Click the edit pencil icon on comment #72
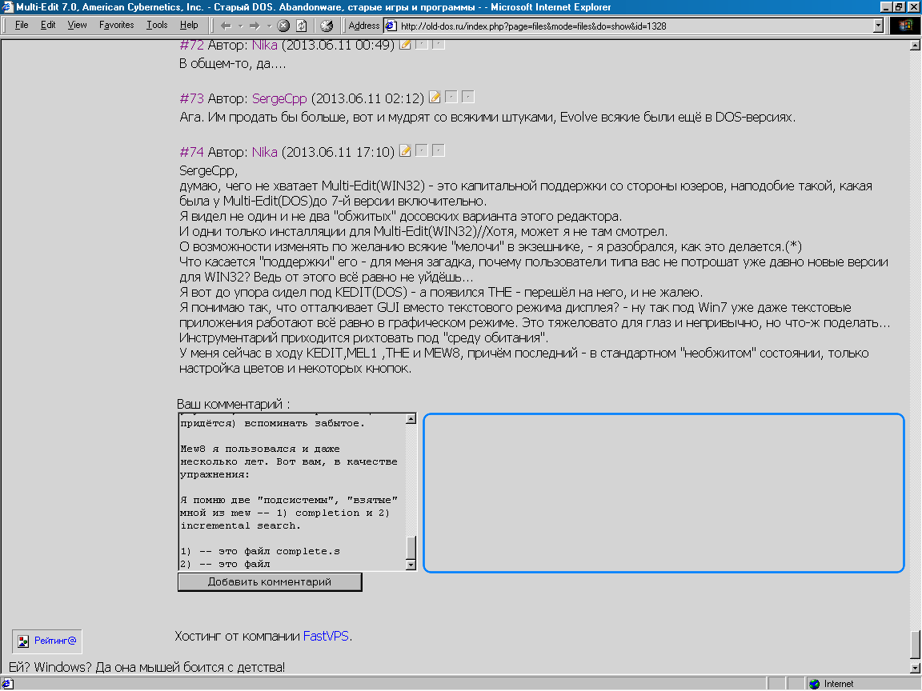Viewport: 922px width, 691px height. 405,44
